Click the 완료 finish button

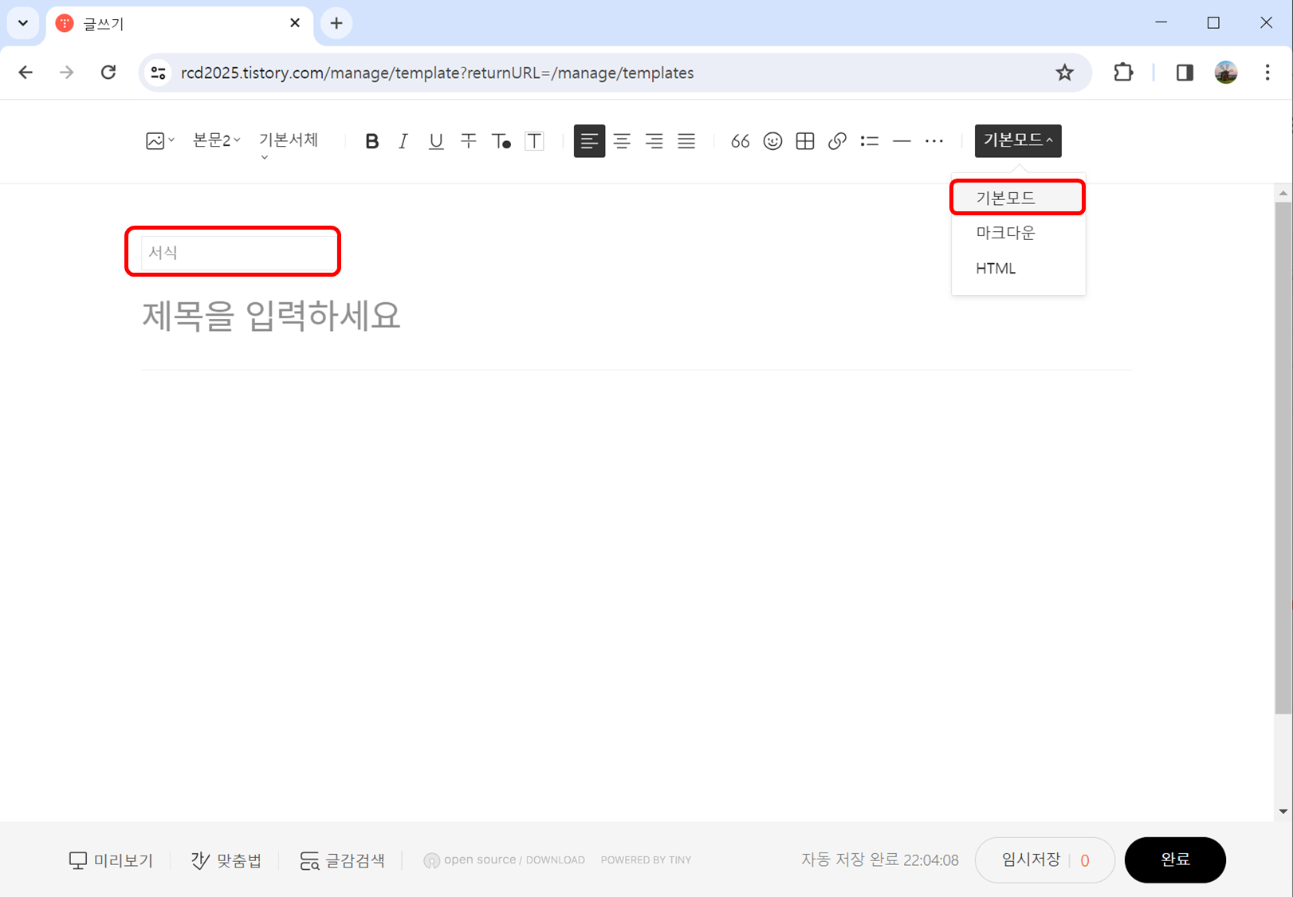[x=1175, y=860]
